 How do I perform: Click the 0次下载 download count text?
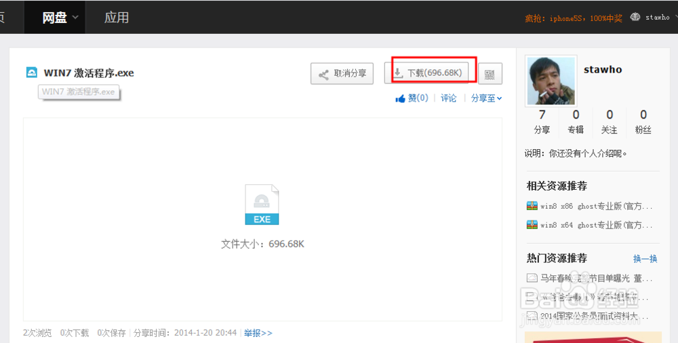click(x=75, y=333)
